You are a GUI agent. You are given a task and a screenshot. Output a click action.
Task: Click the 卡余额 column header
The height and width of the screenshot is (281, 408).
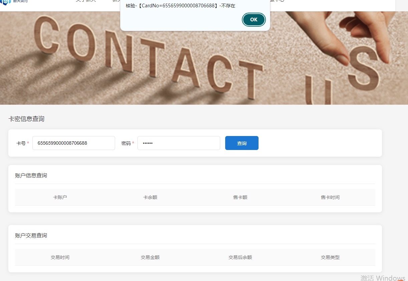[150, 197]
